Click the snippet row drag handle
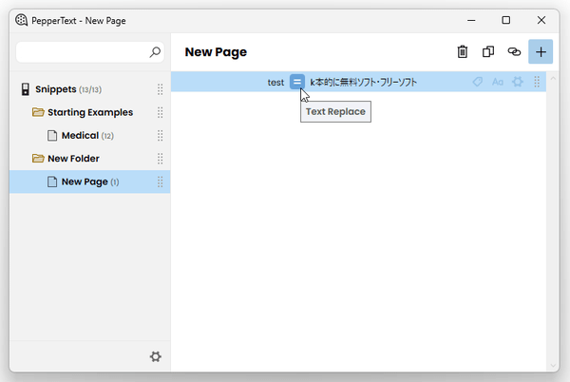The width and height of the screenshot is (570, 382). coord(537,82)
